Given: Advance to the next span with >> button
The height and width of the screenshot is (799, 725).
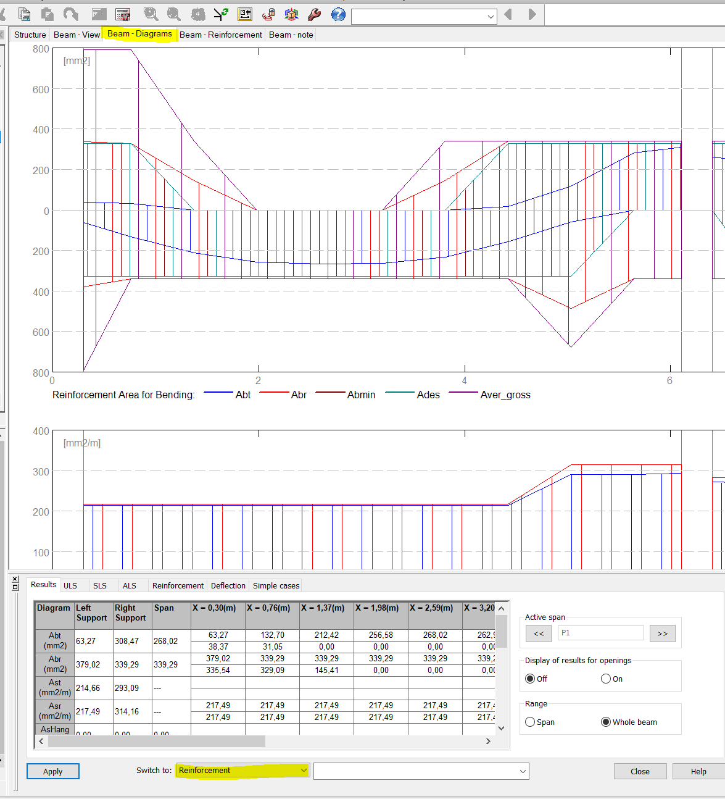Looking at the screenshot, I should coord(662,633).
